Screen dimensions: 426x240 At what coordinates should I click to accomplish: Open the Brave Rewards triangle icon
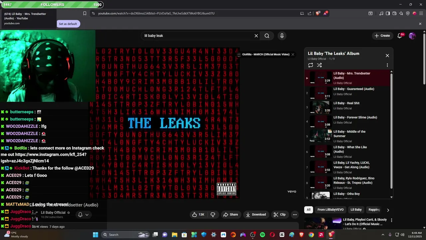325,13
